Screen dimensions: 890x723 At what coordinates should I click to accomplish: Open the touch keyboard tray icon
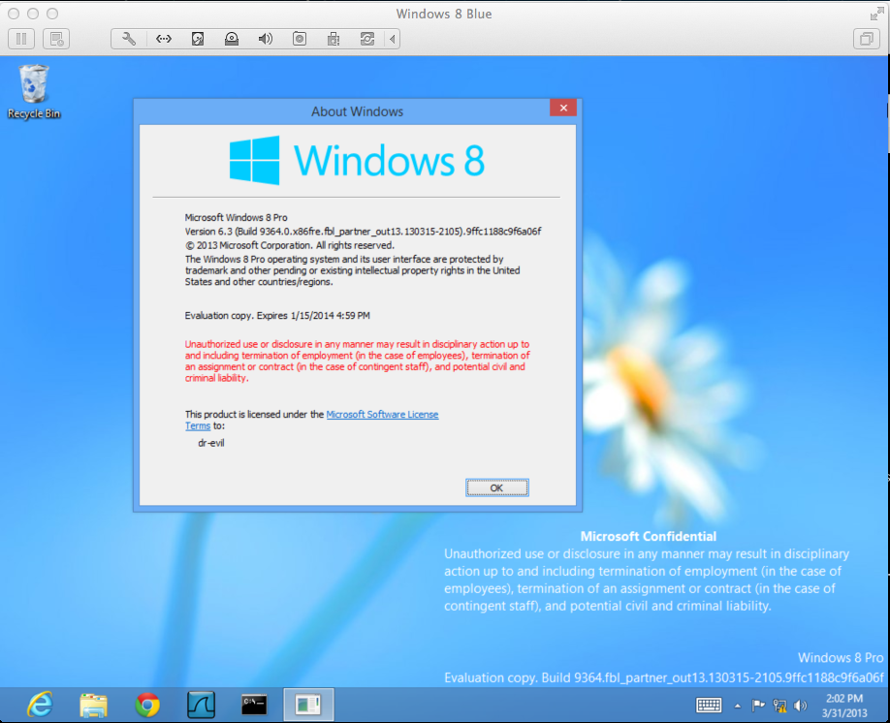pos(709,706)
